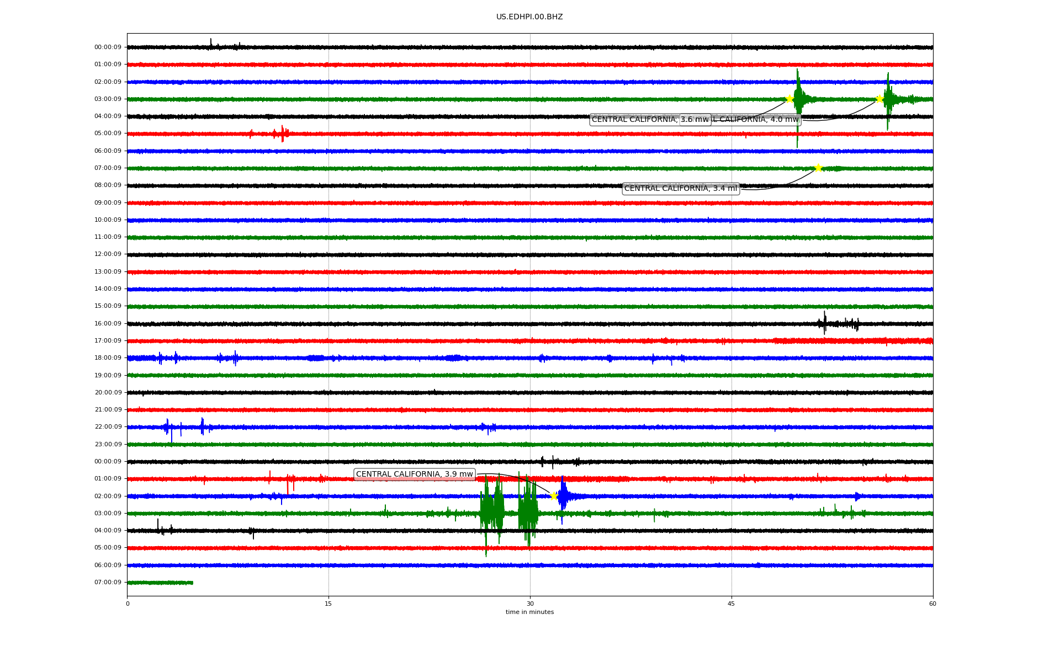
Task: Click the 18:00:09 row time label
Action: [x=108, y=358]
